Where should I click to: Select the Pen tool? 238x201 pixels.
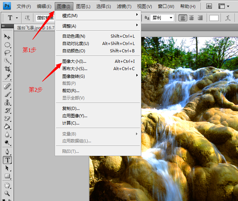tap(7, 151)
